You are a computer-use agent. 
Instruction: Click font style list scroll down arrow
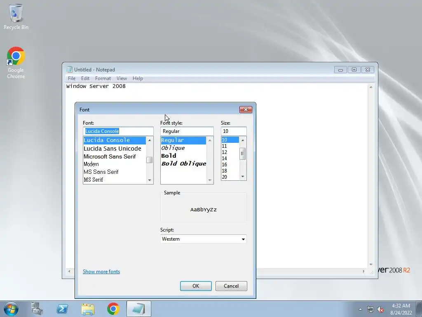click(x=210, y=180)
